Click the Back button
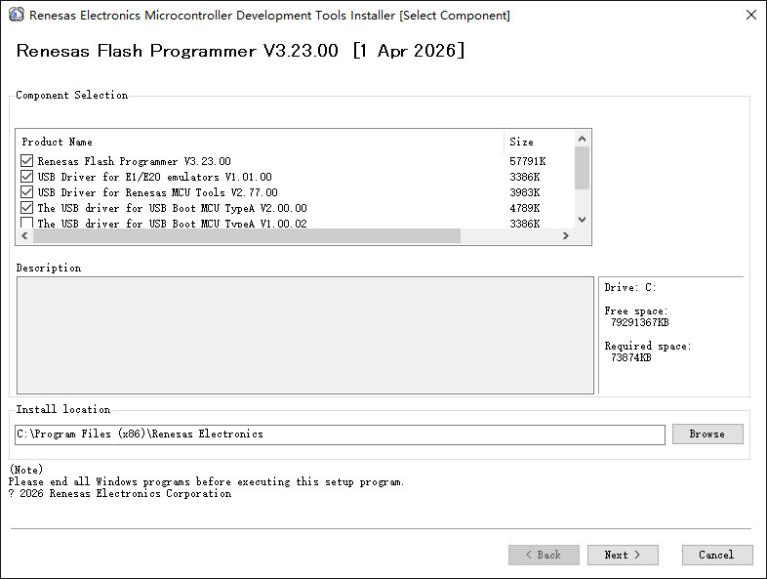The width and height of the screenshot is (767, 579). pos(544,555)
